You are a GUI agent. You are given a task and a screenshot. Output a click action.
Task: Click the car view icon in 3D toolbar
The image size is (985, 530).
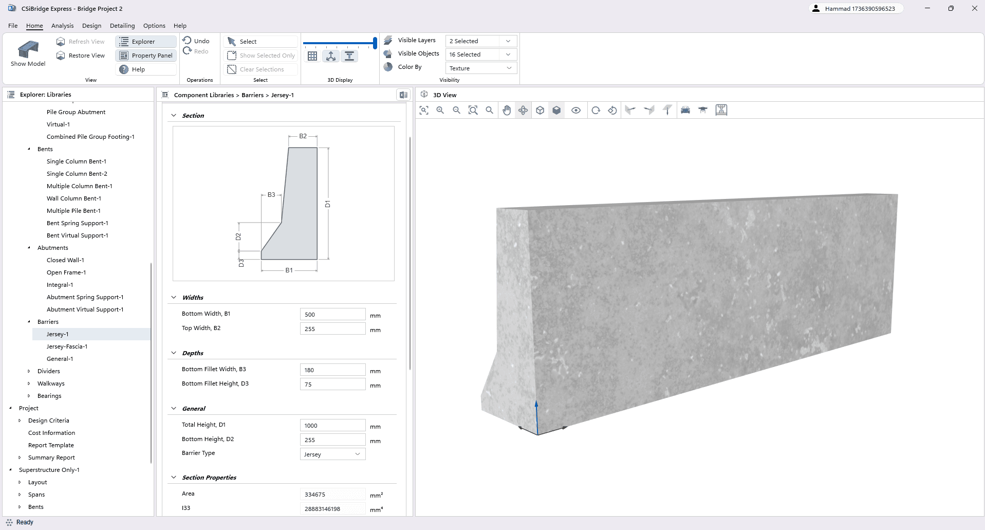coord(685,110)
